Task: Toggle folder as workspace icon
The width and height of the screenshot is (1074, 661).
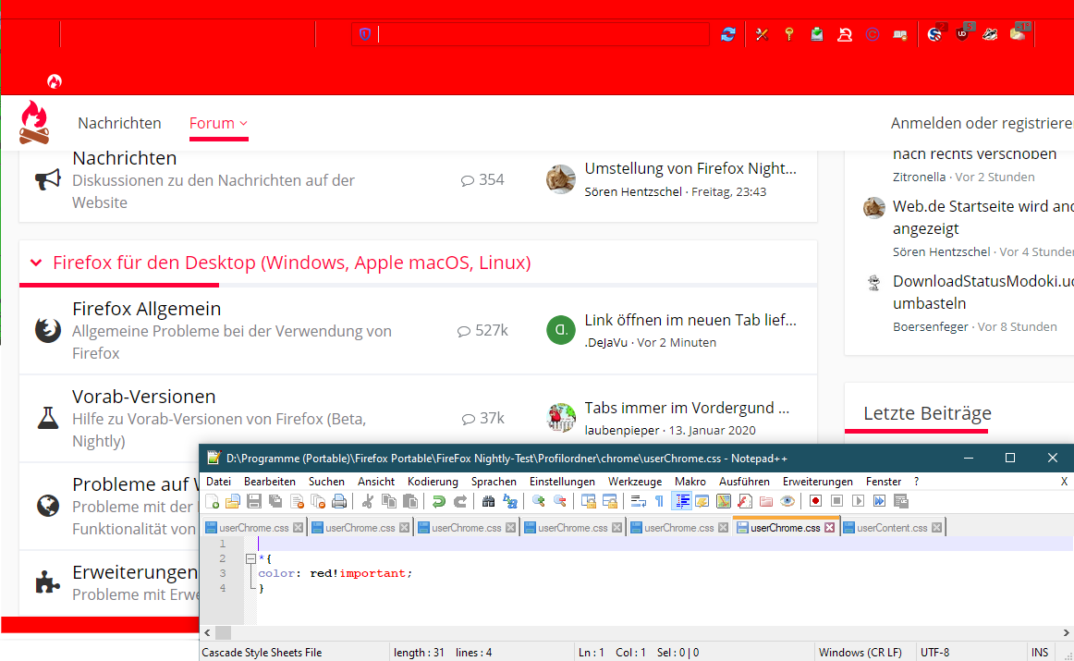Action: pos(766,501)
